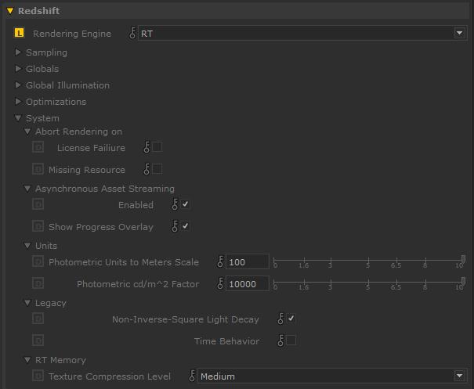
Task: Click the D icon for Time Behavior
Action: click(x=38, y=340)
